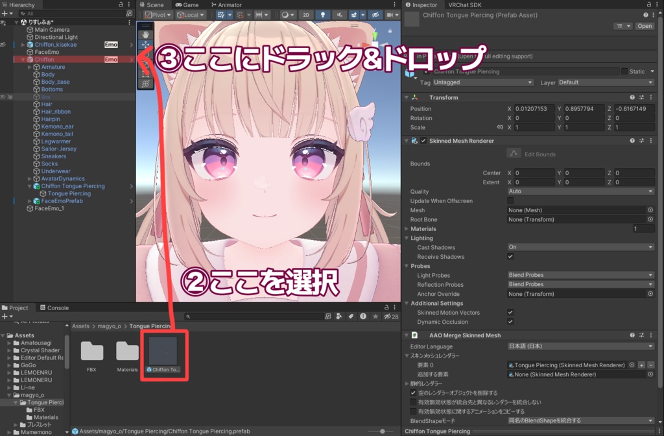Open the Light Probes dropdown
This screenshot has width=664, height=436.
point(580,275)
